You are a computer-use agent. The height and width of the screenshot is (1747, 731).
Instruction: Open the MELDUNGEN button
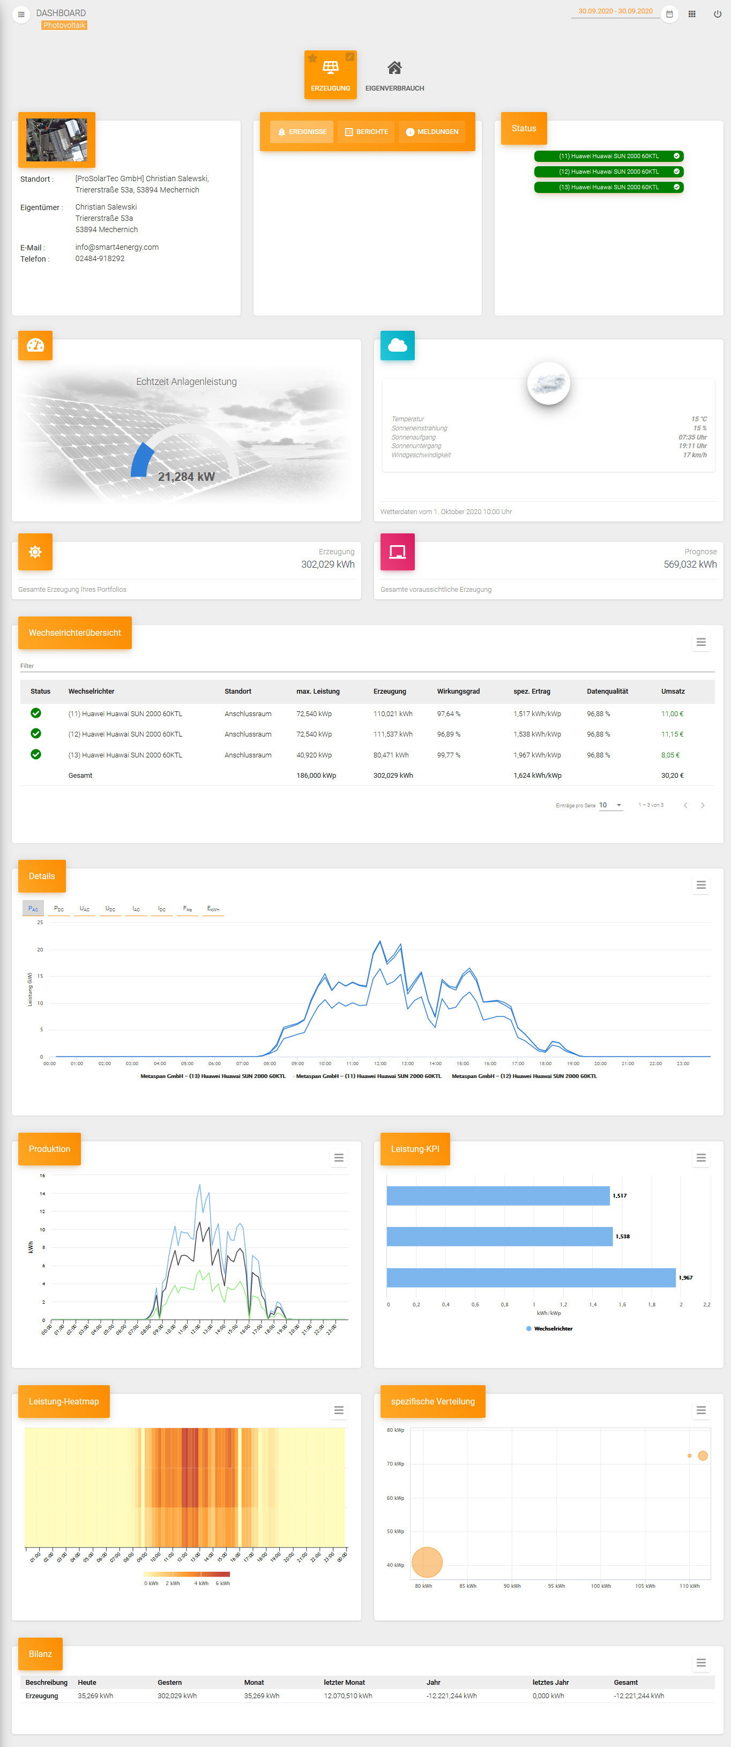tap(432, 131)
